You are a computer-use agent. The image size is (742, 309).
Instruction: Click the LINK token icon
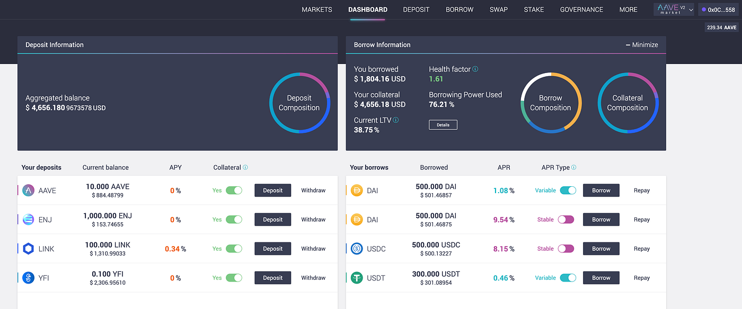28,248
